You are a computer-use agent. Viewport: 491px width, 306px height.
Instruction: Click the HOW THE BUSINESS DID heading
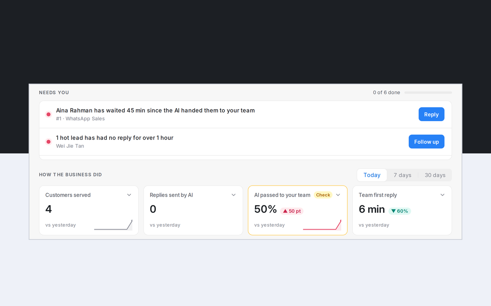point(70,175)
